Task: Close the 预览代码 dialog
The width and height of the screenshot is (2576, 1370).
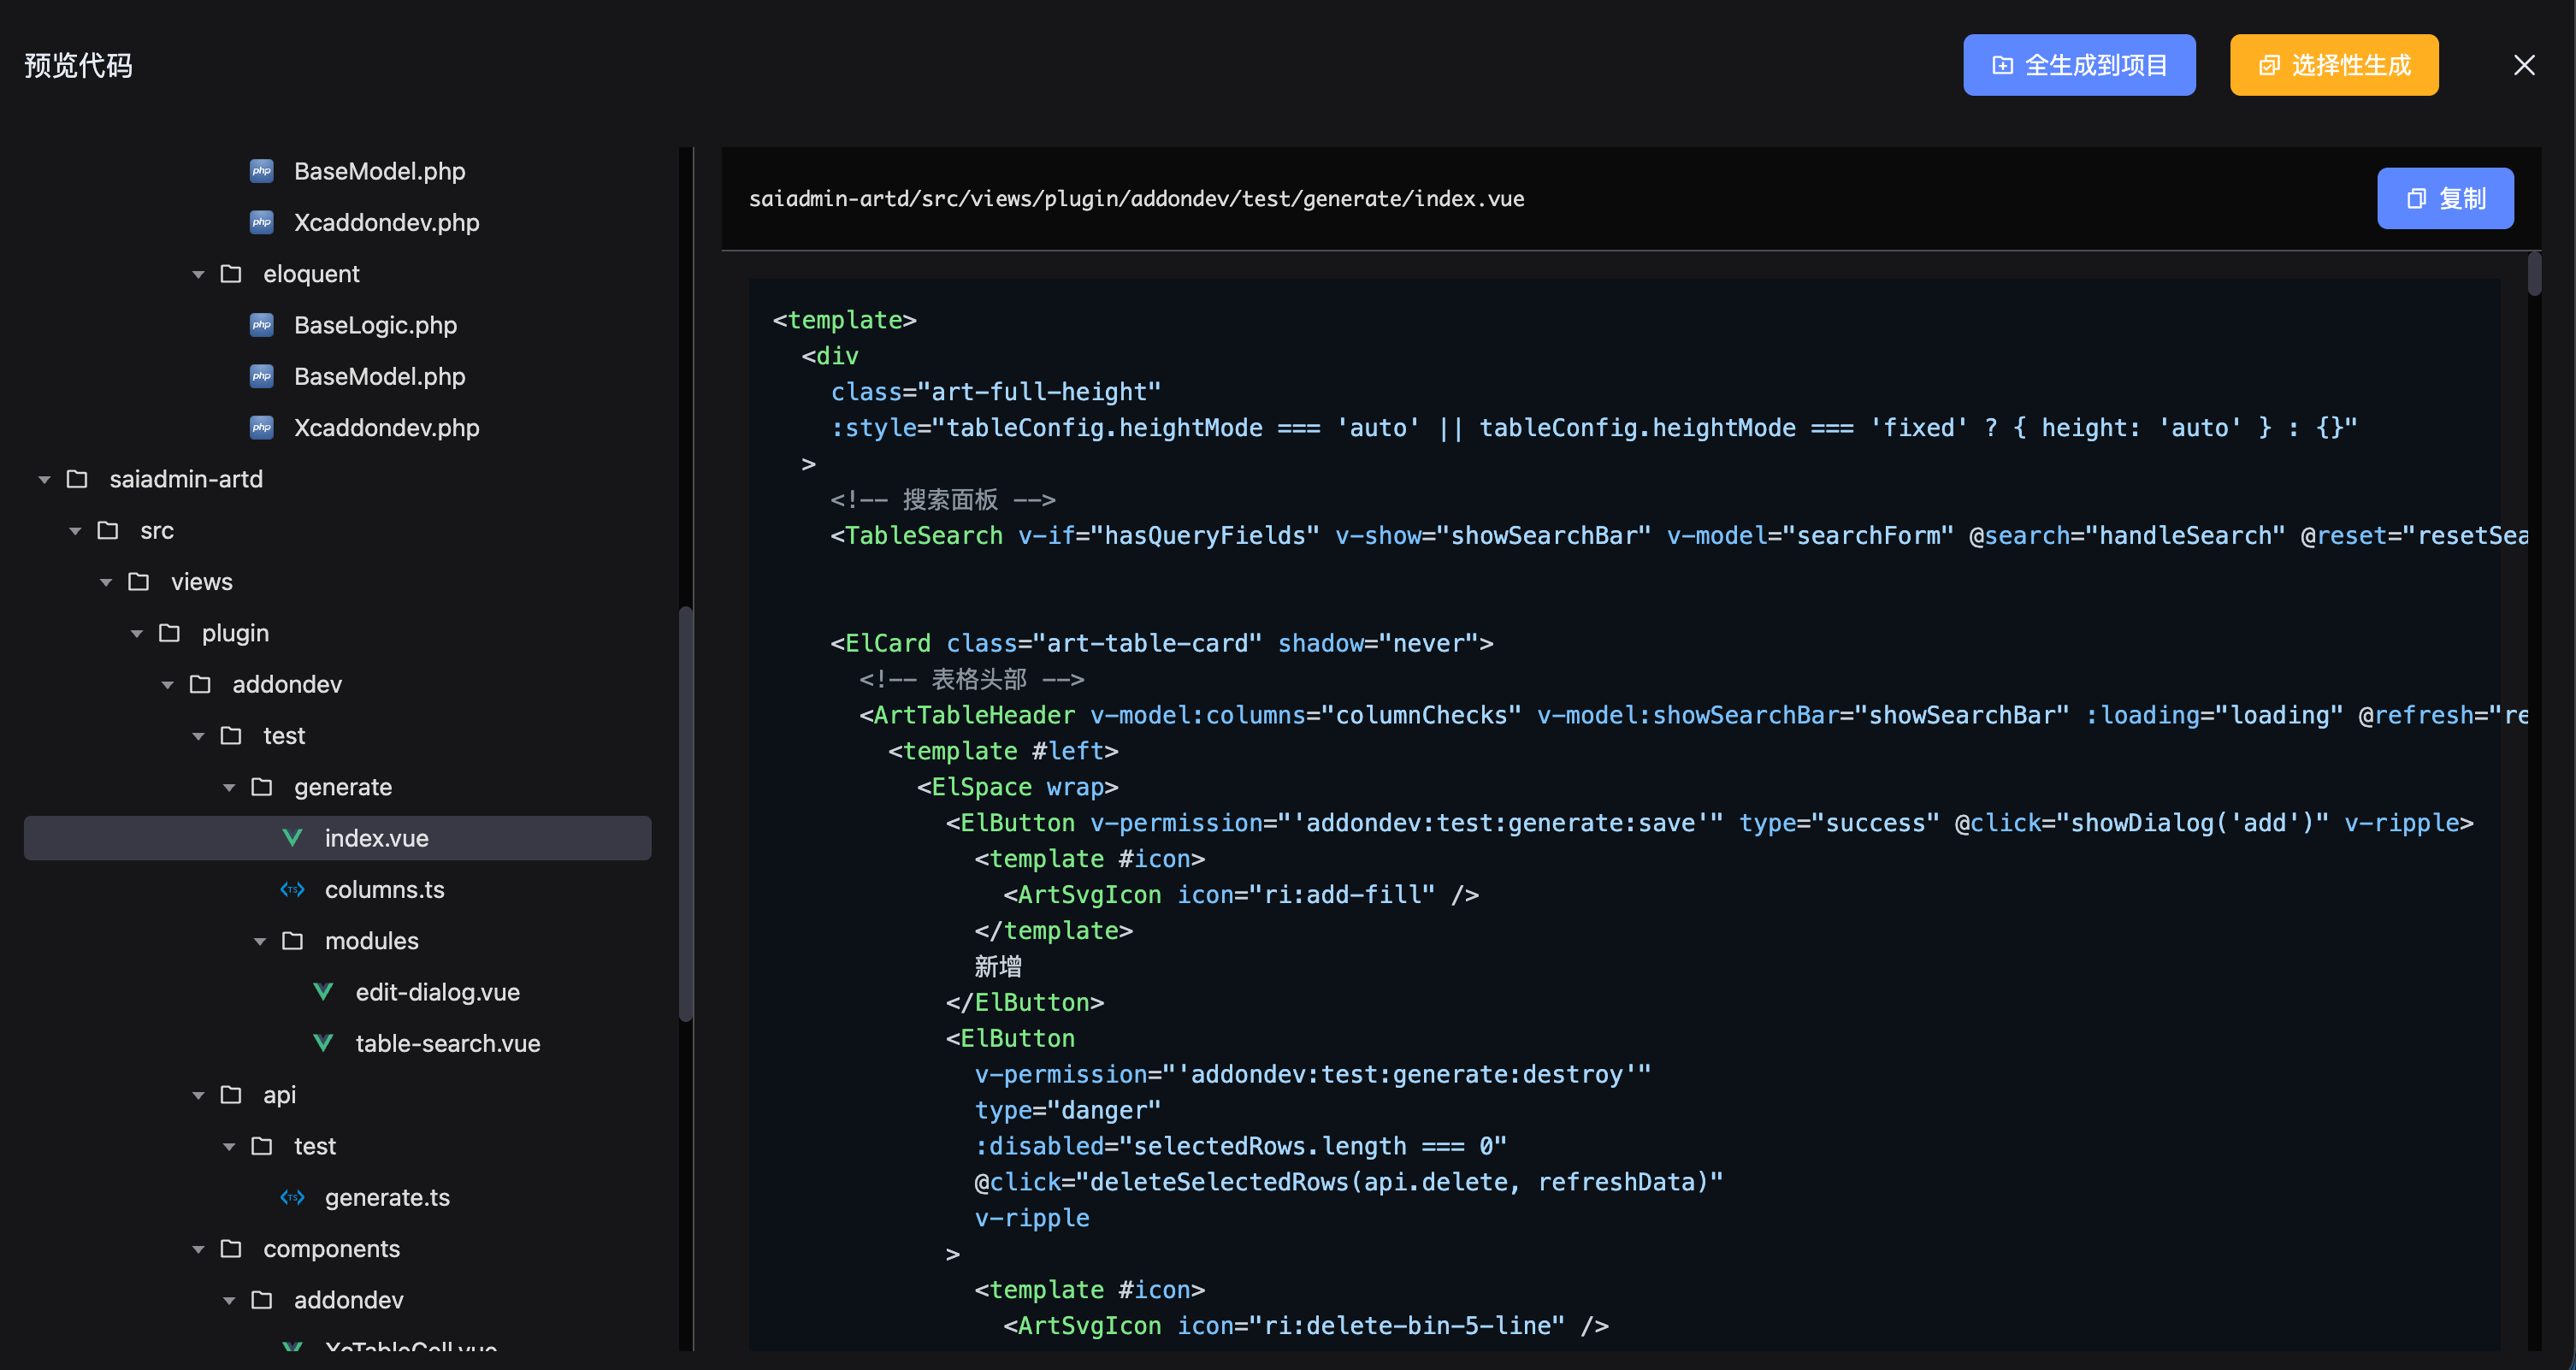Action: point(2523,65)
